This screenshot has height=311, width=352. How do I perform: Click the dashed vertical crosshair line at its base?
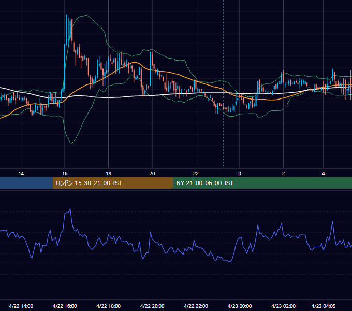pos(223,165)
